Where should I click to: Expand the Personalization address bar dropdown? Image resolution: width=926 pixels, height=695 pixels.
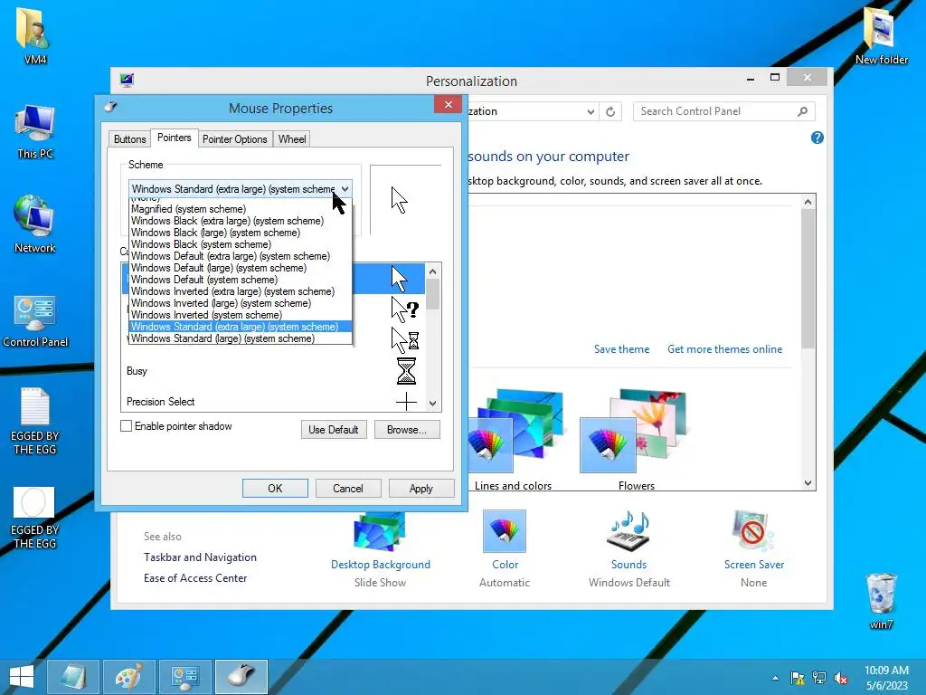pos(591,111)
